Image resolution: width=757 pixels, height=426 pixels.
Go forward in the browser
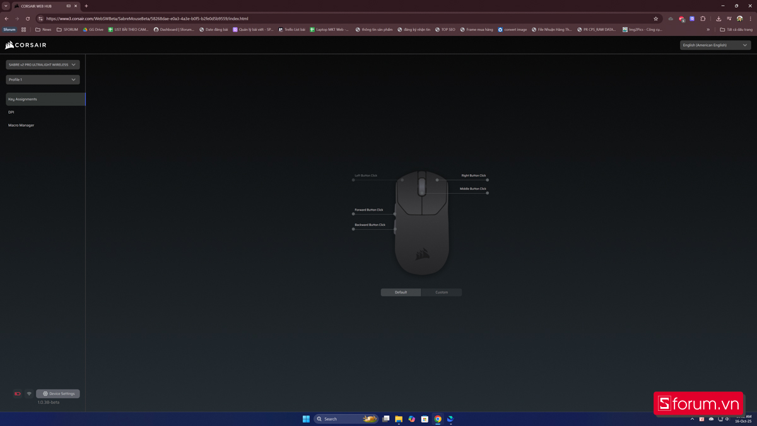pos(17,19)
